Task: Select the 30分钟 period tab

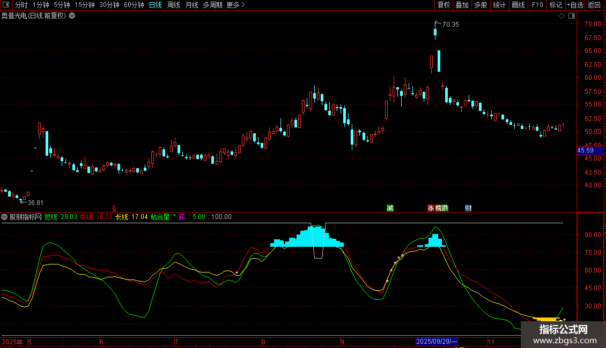Action: click(109, 5)
